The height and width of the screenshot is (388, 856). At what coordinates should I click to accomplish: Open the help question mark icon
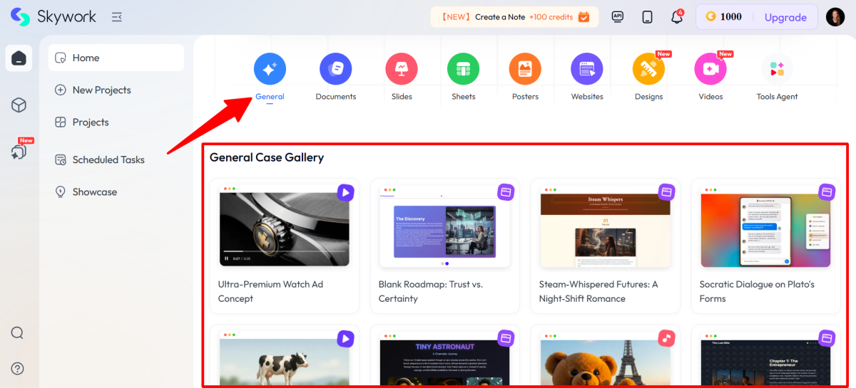(18, 368)
